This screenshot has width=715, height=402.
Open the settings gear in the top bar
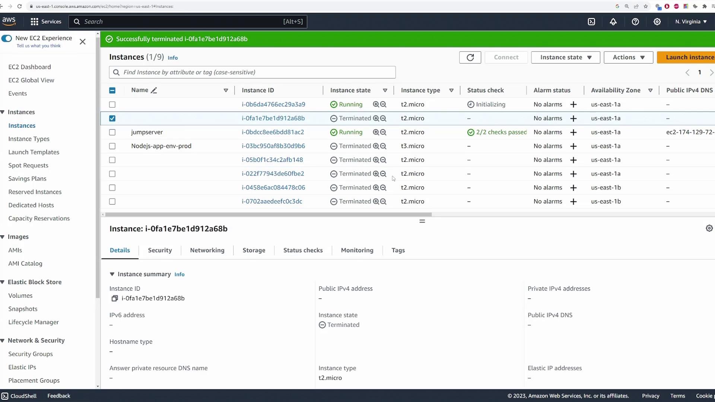click(x=657, y=22)
